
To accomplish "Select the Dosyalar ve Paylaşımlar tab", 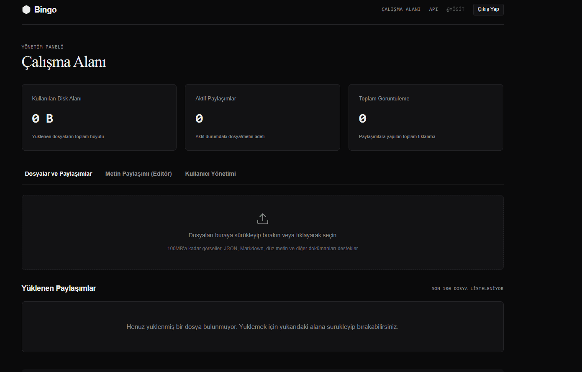I will 59,174.
